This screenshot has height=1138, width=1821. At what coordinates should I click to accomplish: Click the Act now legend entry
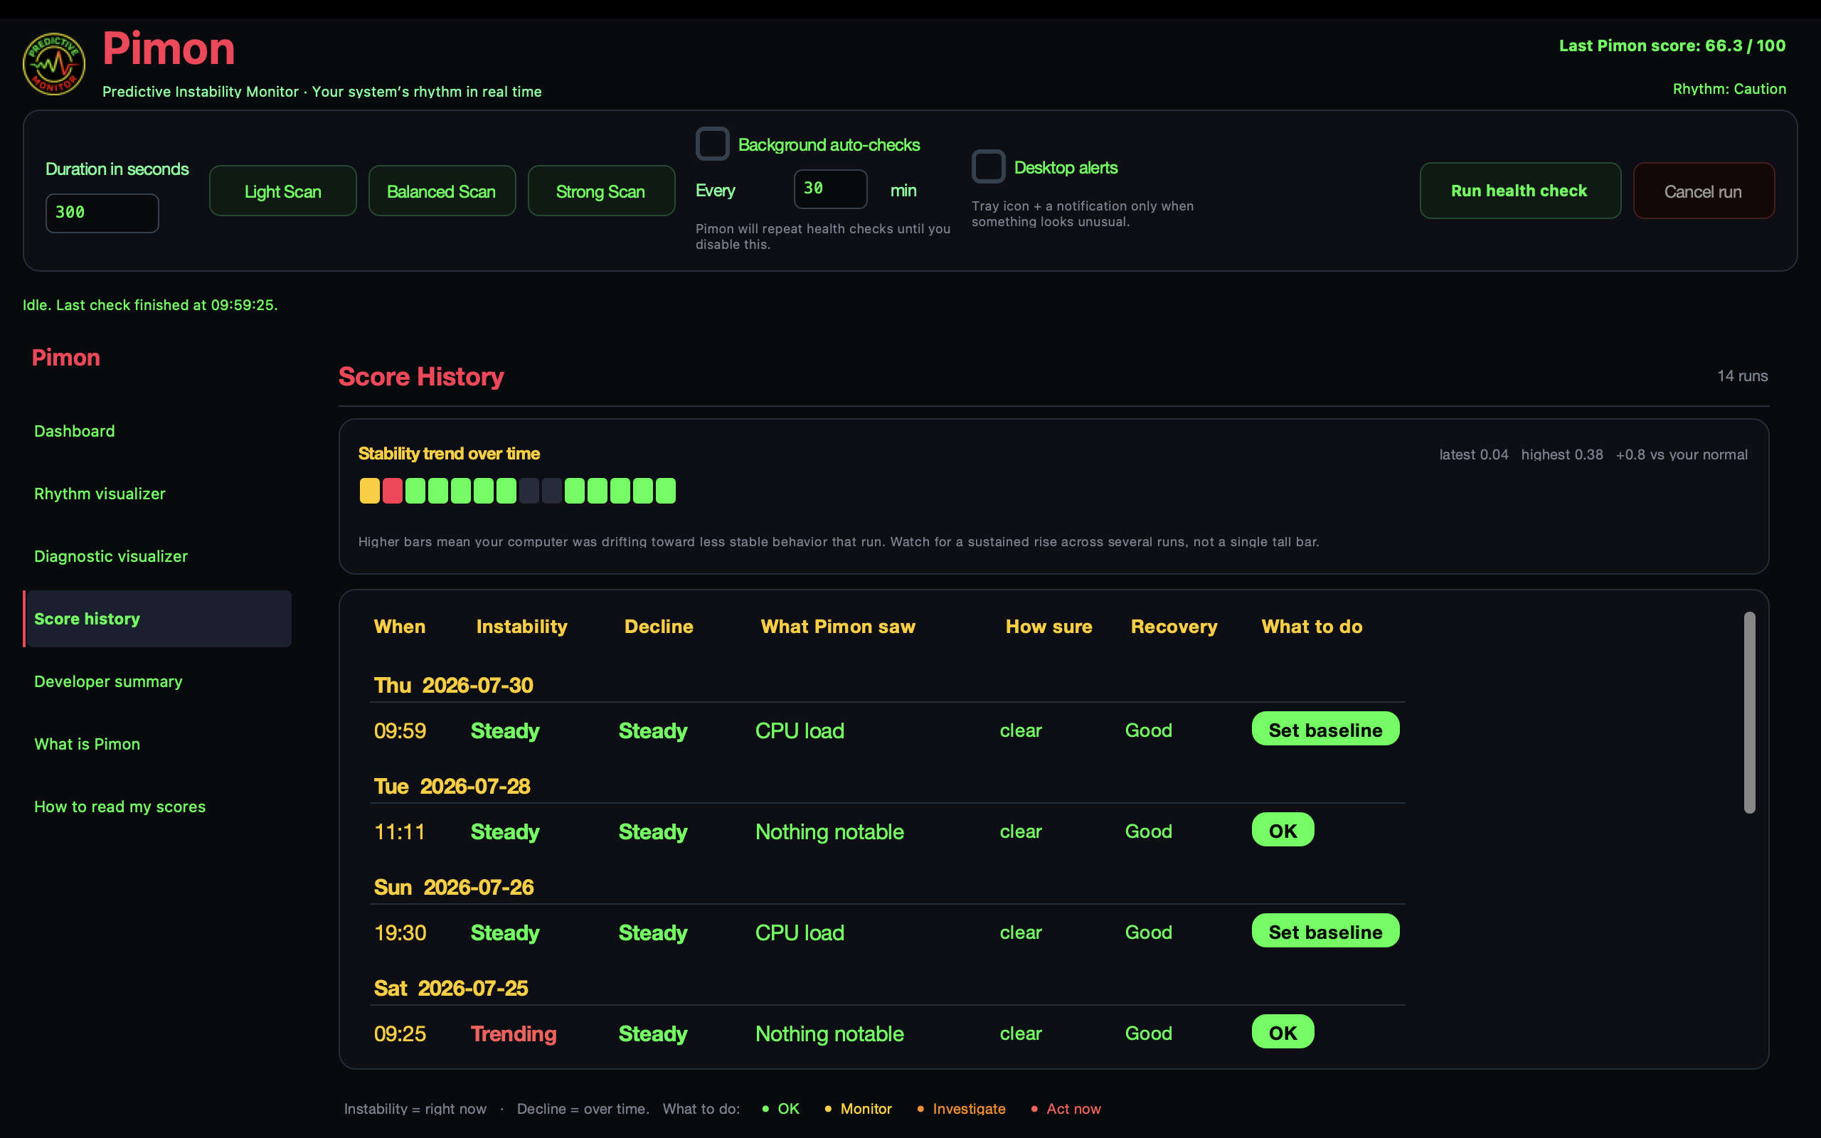point(1066,1109)
